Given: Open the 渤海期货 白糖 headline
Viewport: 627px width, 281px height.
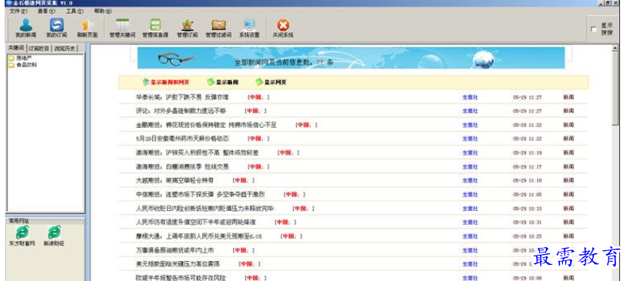Looking at the screenshot, I should (x=182, y=167).
